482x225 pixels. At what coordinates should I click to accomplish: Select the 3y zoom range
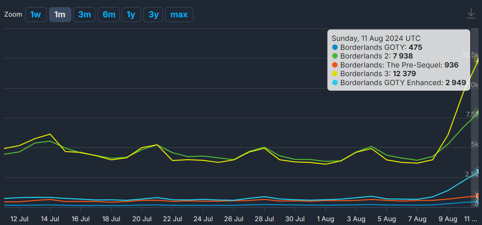click(153, 15)
